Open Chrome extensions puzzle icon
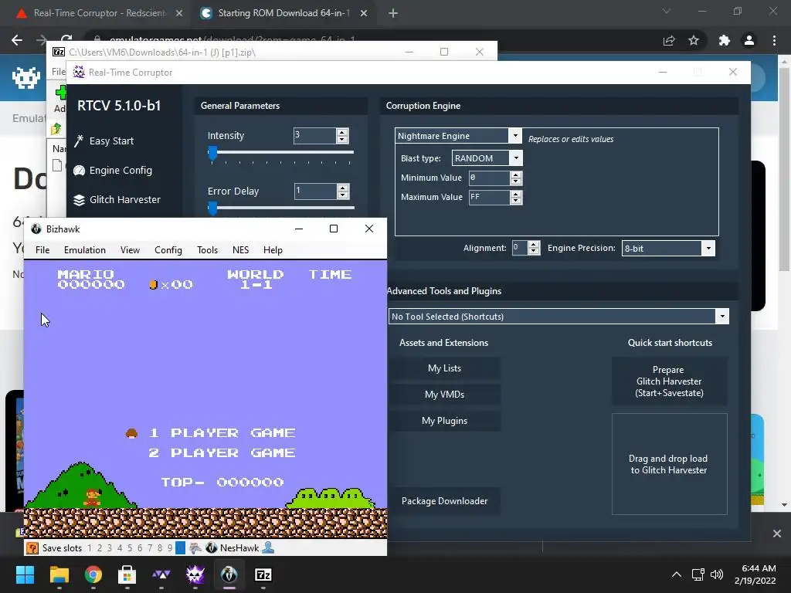791x593 pixels. pos(725,40)
